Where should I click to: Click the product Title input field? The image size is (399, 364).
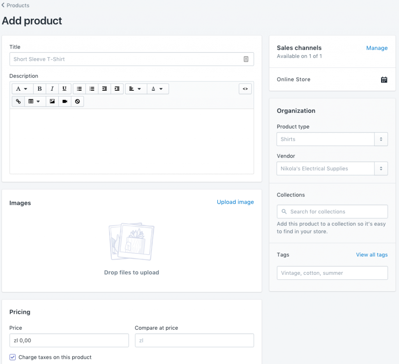[132, 59]
